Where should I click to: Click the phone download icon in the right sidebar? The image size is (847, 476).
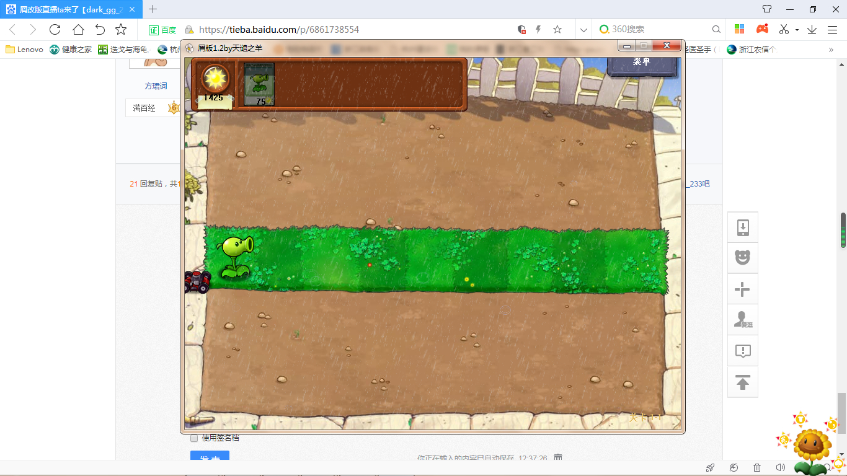(743, 227)
